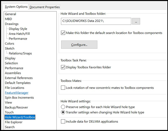The image size is (168, 131).
Task: Toggle Display Toolbox Favorites folder checkbox
Action: pos(63,67)
